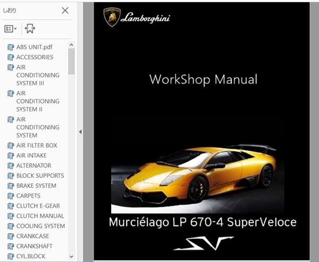Select the CRANKCASE bookmark
This screenshot has width=319, height=262.
[32, 236]
